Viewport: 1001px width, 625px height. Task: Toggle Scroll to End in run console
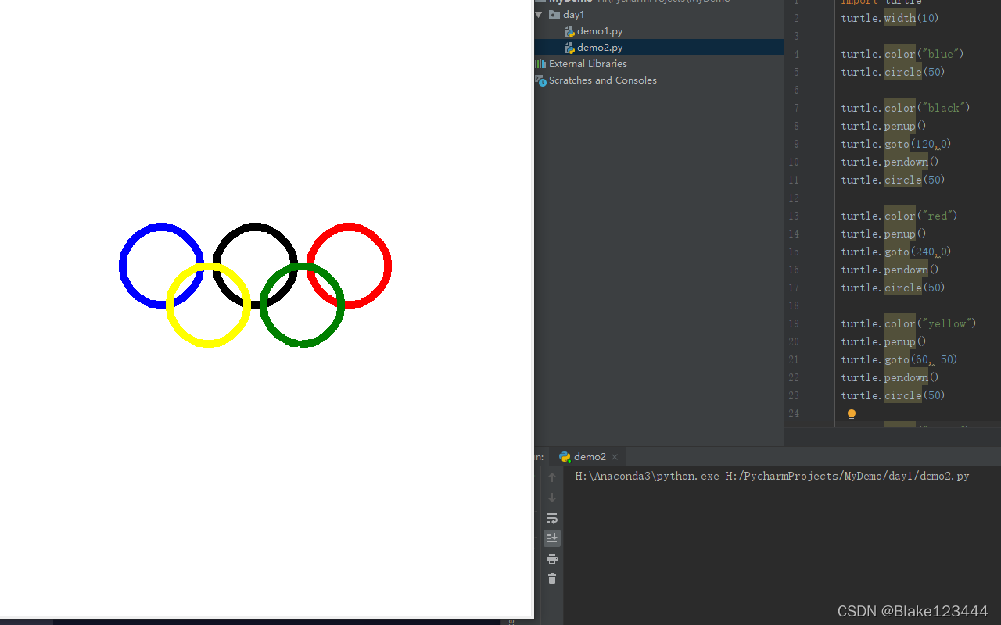(552, 538)
